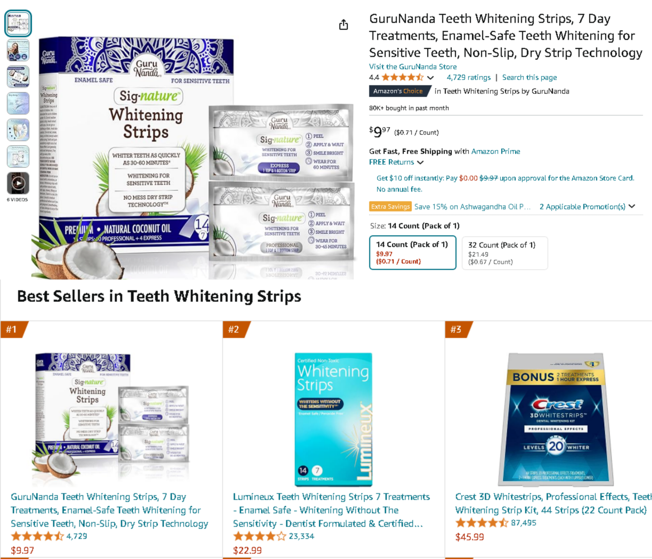Open the Amazon Prime link
This screenshot has width=652, height=559.
tap(496, 151)
